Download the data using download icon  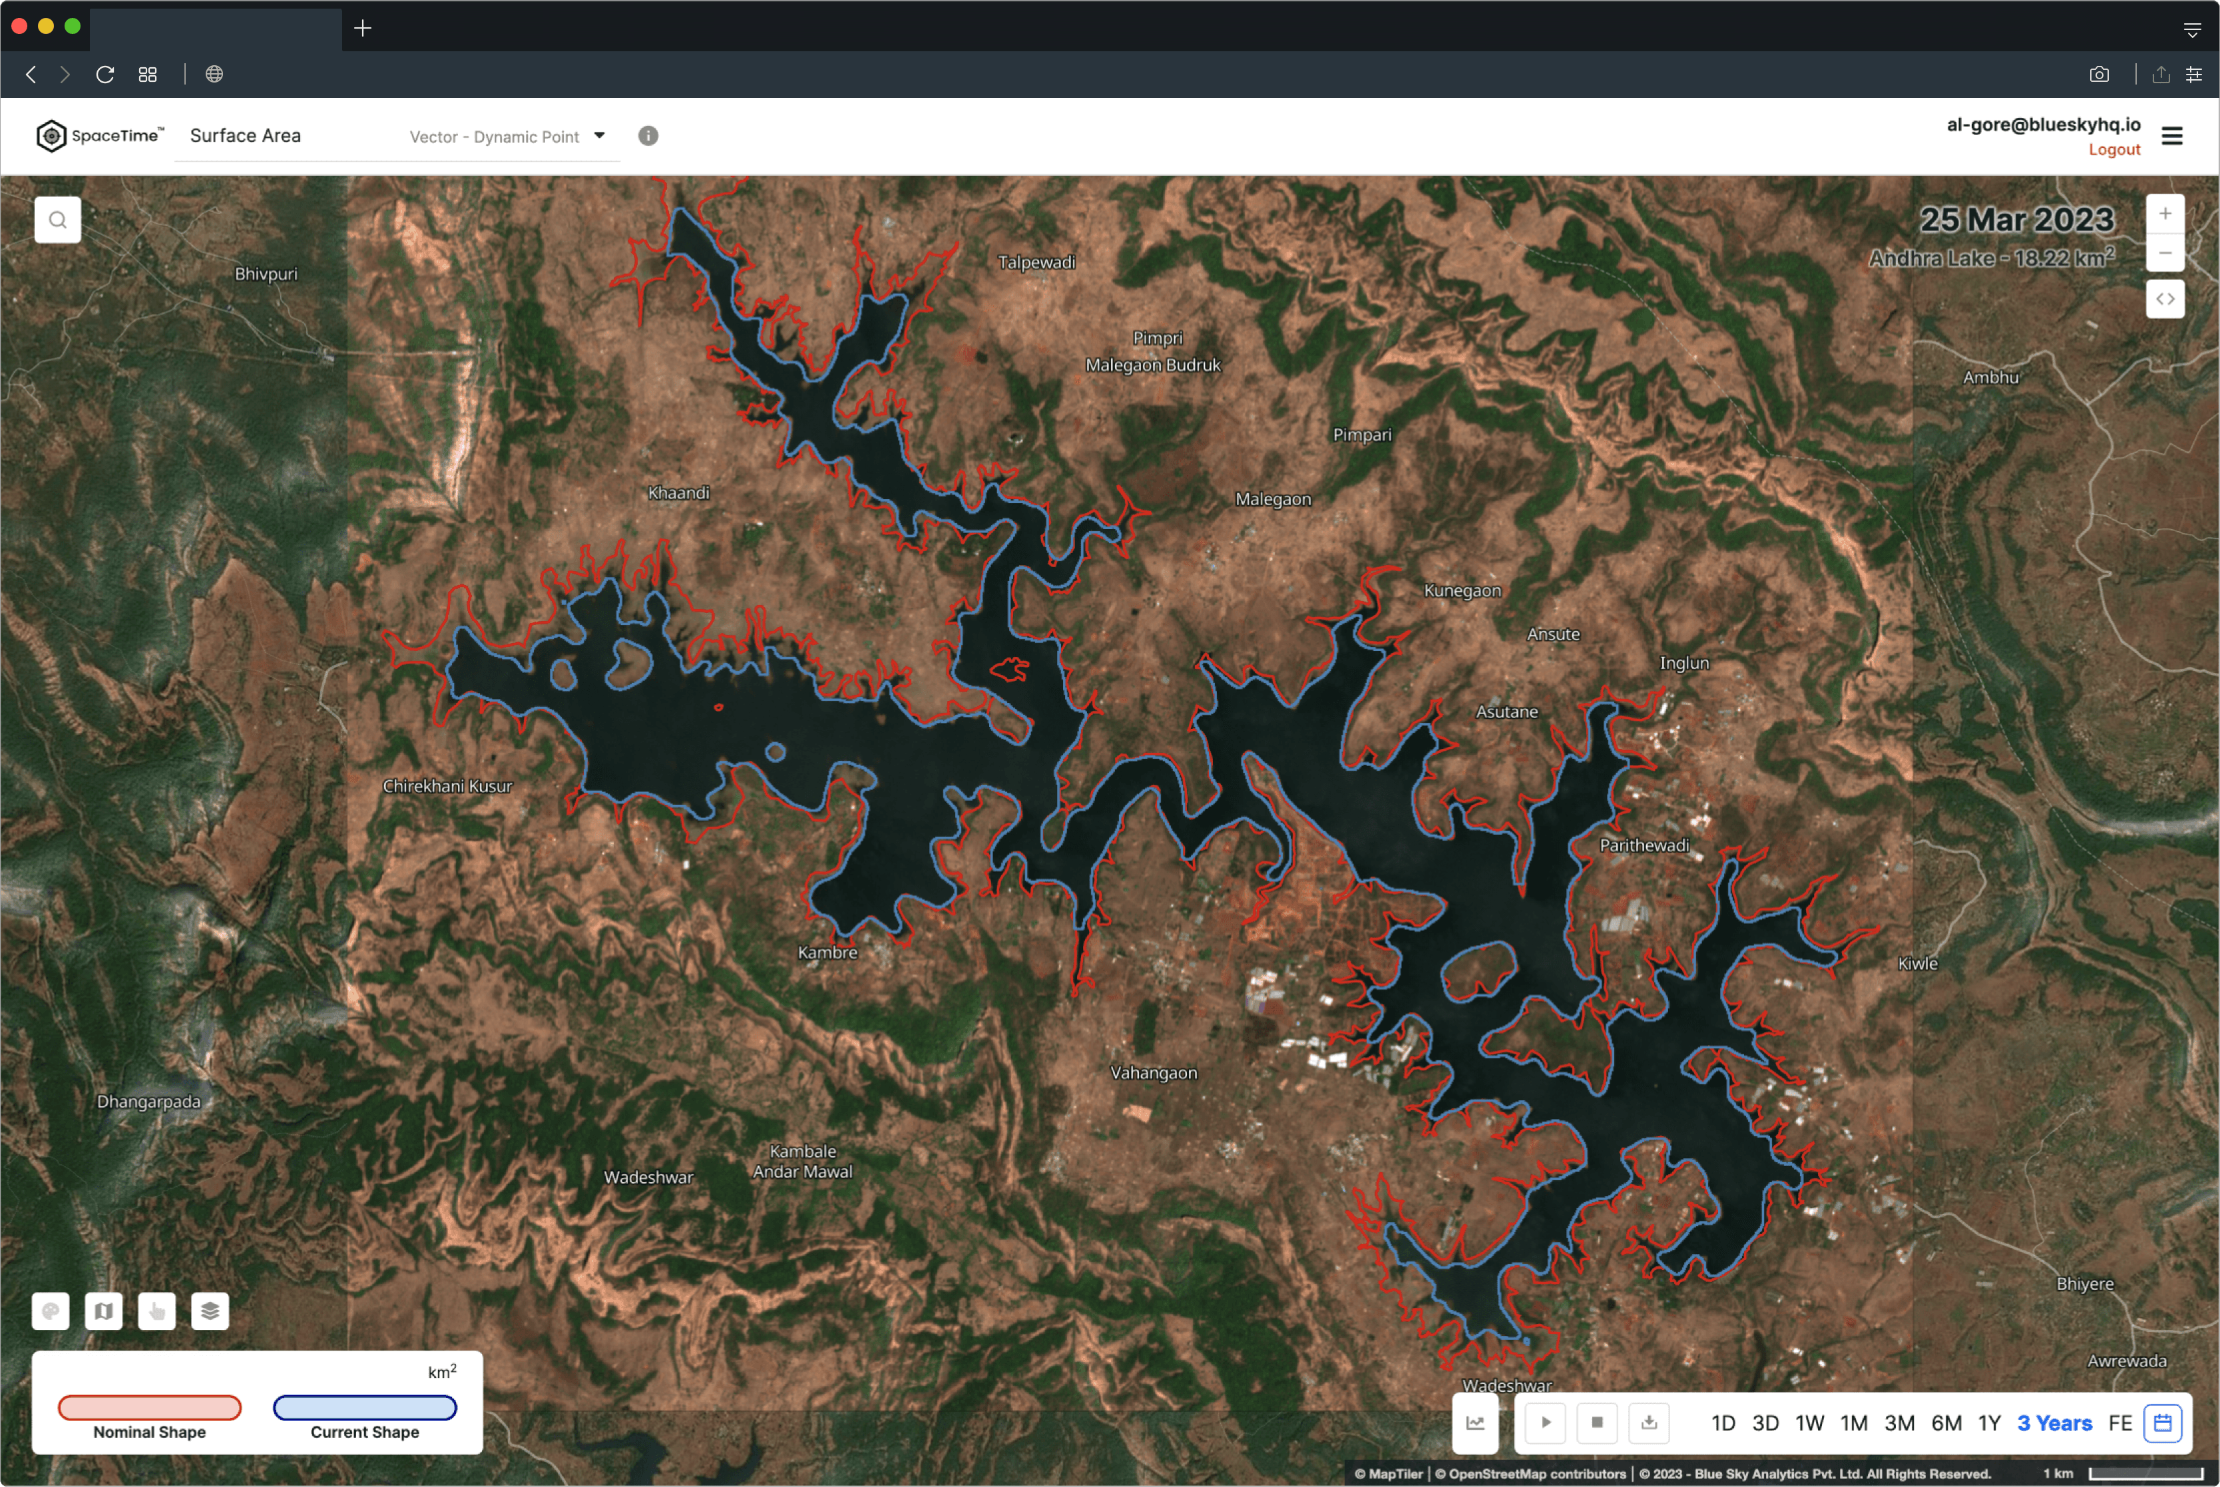click(1649, 1422)
